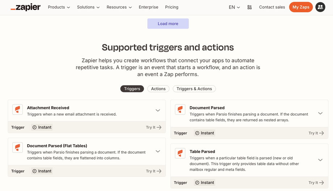The image size is (333, 191).
Task: Click Instant clock icon under Table Parsed
Action: tap(197, 183)
